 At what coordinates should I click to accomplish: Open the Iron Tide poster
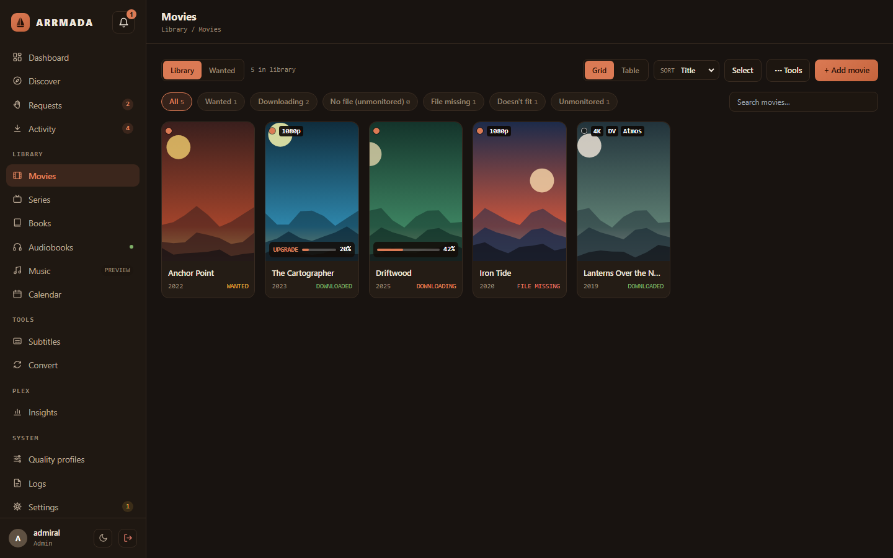520,192
